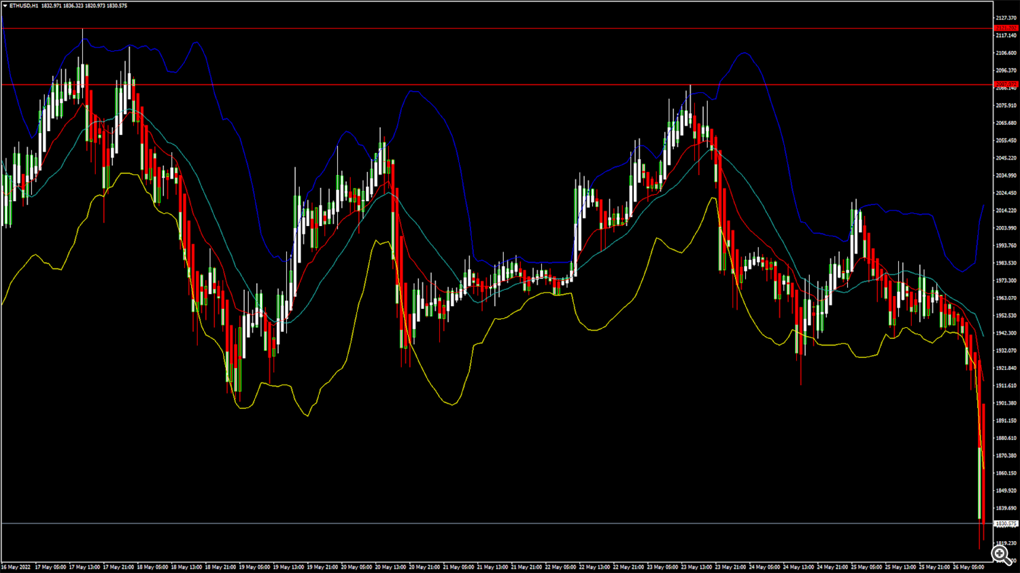Screen dimensions: 1020x573
Task: Click the red 2121.202 price tag
Action: (1006, 29)
